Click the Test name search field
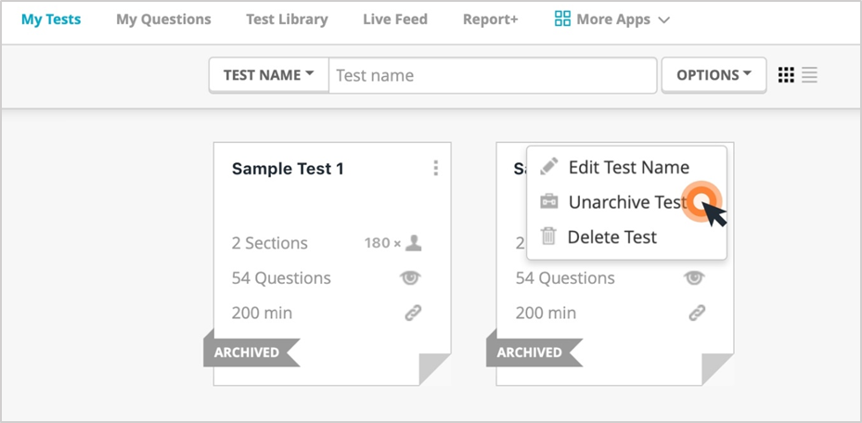The width and height of the screenshot is (862, 423). [493, 75]
